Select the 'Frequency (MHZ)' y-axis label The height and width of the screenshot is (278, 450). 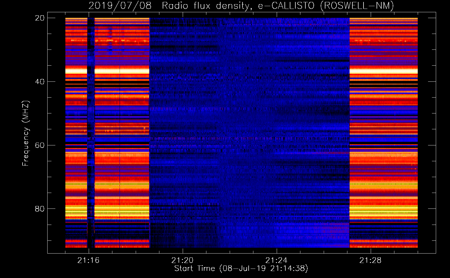[25, 133]
